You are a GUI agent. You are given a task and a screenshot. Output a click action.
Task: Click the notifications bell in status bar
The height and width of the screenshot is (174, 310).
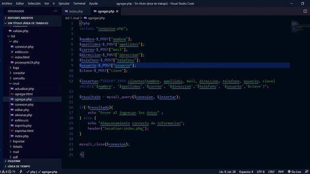click(x=307, y=172)
